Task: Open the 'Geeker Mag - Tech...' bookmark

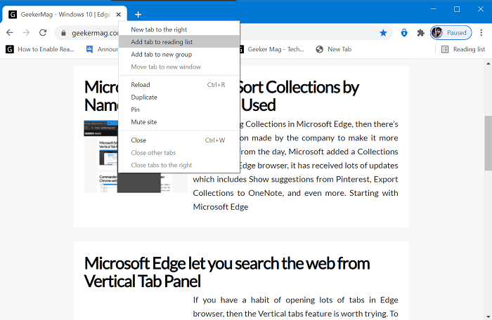Action: [272, 49]
